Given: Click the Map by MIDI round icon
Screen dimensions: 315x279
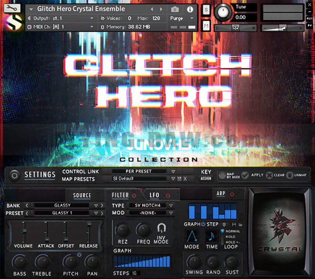Looking at the screenshot, I should click(x=222, y=175).
